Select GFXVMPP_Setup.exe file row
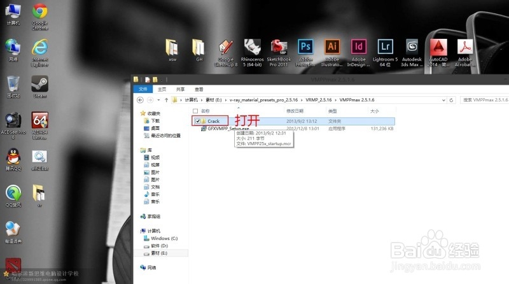This screenshot has width=509, height=284. tap(293, 129)
